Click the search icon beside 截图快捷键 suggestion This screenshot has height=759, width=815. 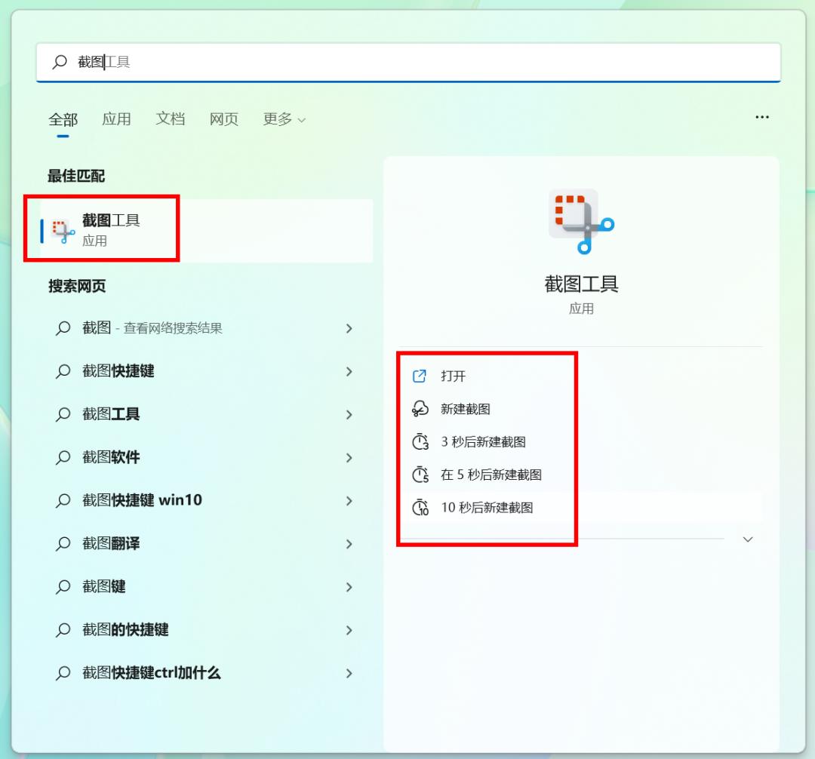coord(63,372)
